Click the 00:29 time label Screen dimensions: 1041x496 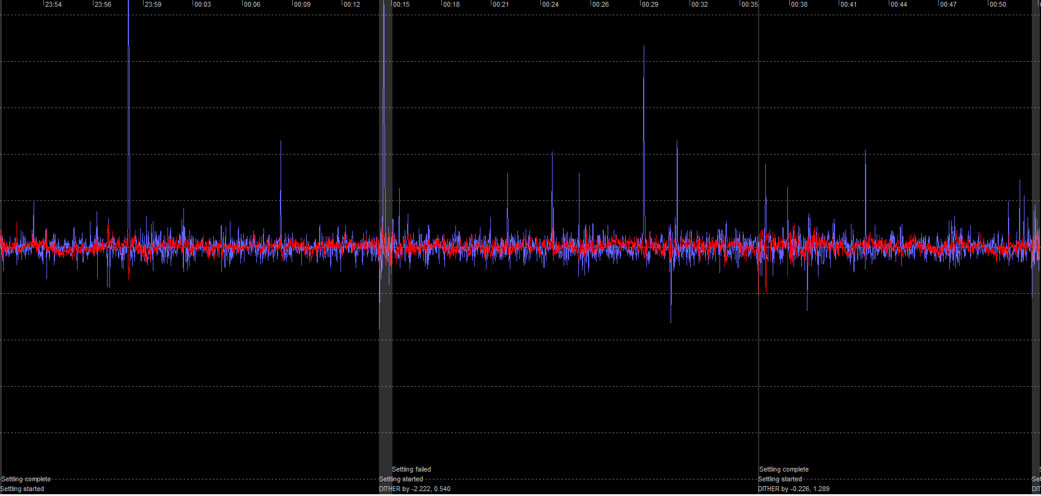[x=650, y=4]
